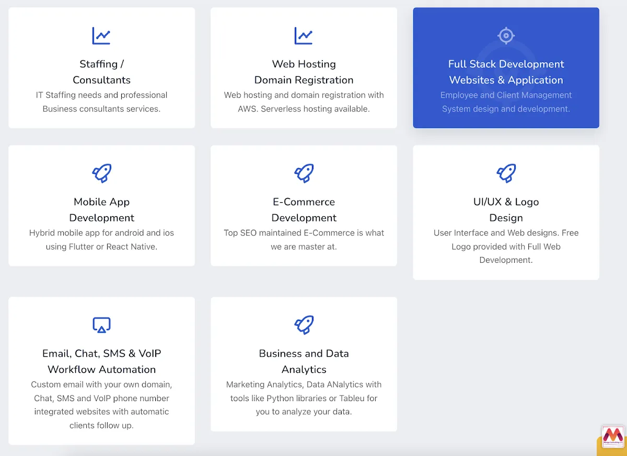This screenshot has height=456, width=627.
Task: Click the target icon on Full Stack Development card
Action: pos(506,36)
